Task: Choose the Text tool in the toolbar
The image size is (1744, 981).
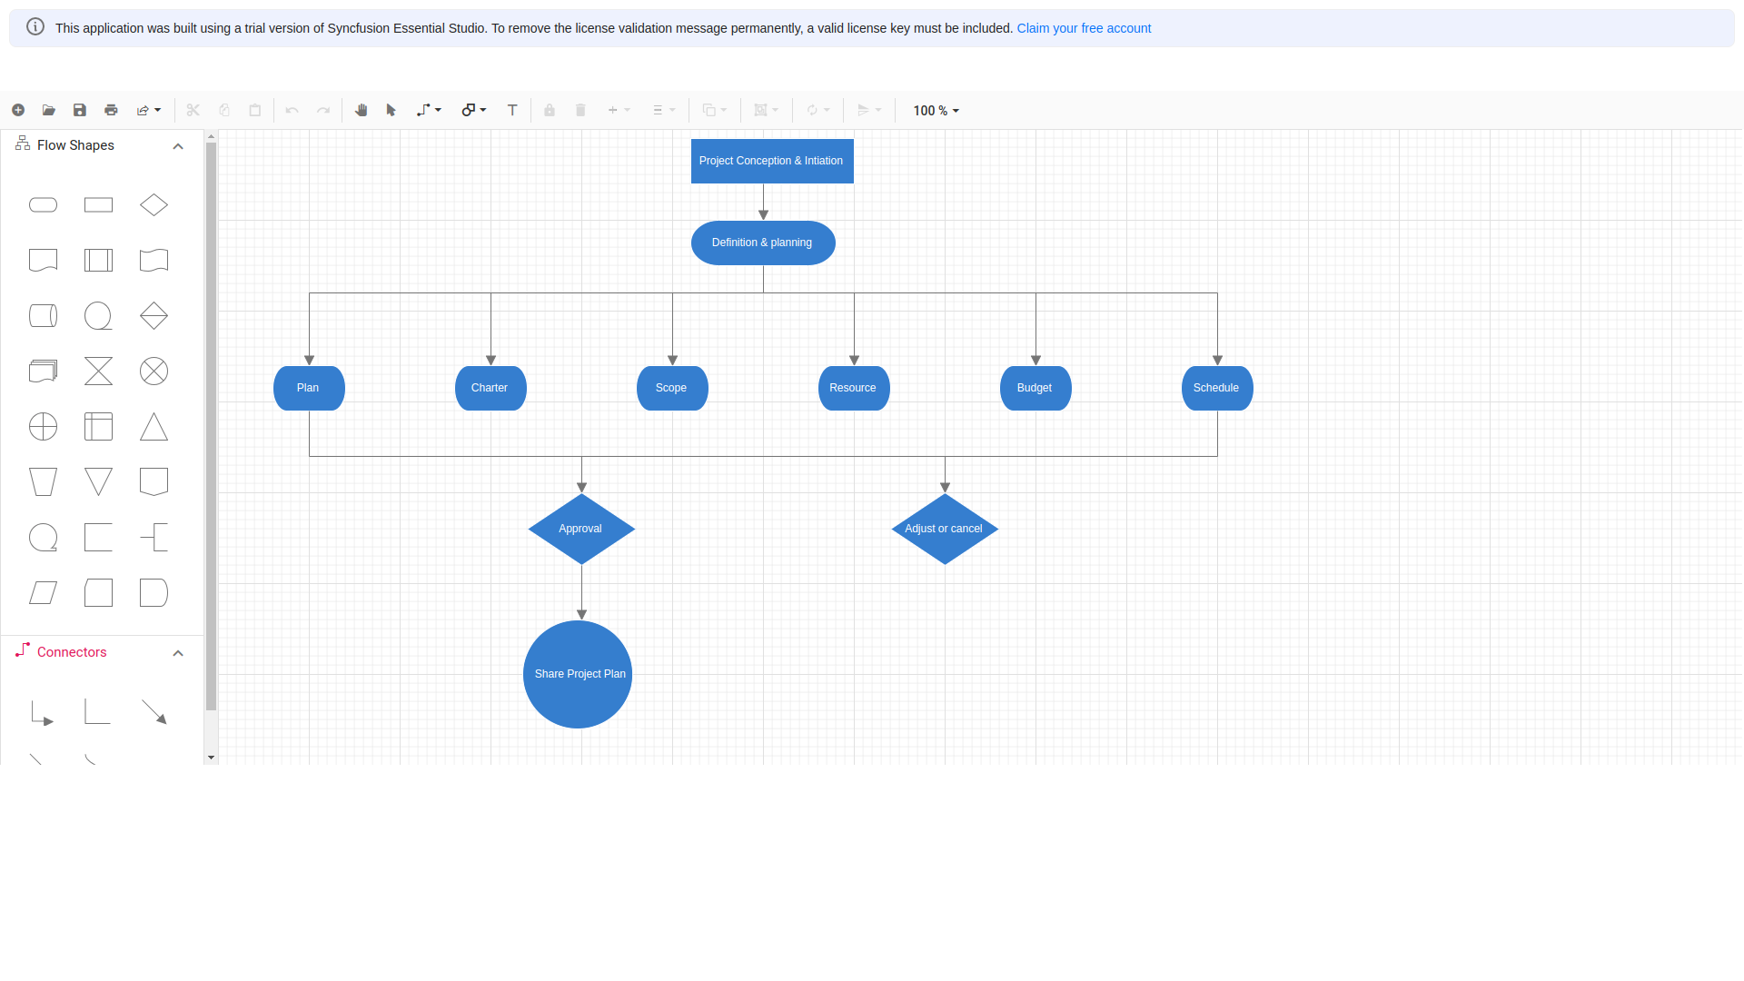Action: tap(512, 110)
